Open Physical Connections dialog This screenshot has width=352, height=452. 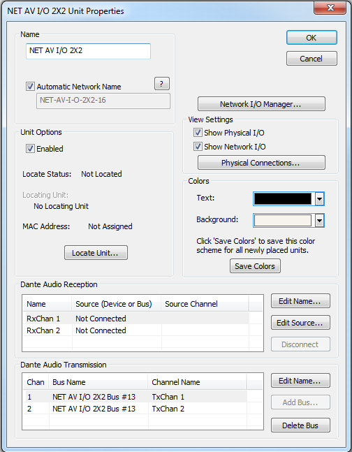tap(261, 163)
